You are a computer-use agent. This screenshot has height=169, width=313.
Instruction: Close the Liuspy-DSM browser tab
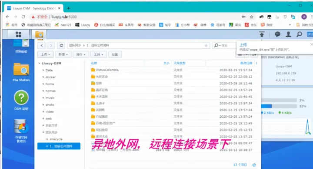[x=59, y=8]
